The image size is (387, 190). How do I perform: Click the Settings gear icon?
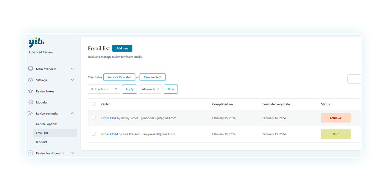click(30, 80)
